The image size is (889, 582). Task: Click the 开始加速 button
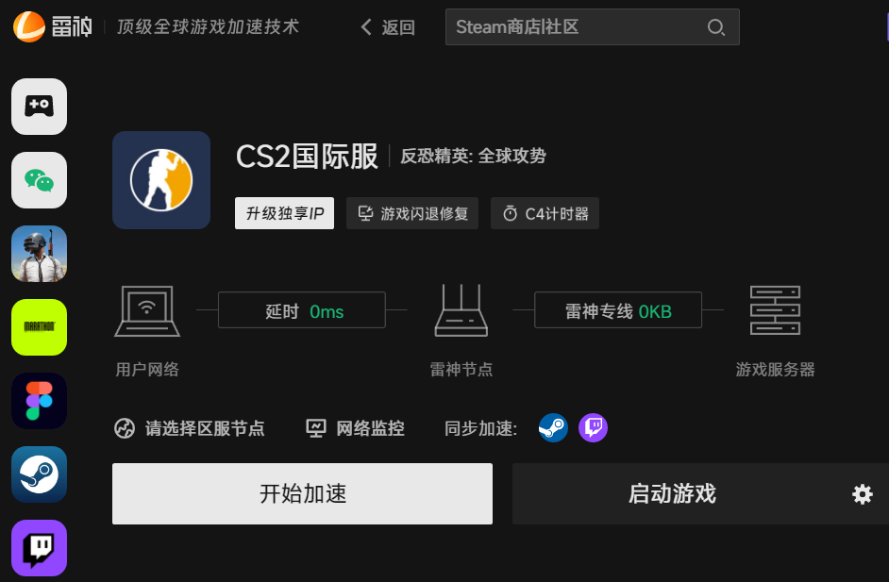click(302, 493)
